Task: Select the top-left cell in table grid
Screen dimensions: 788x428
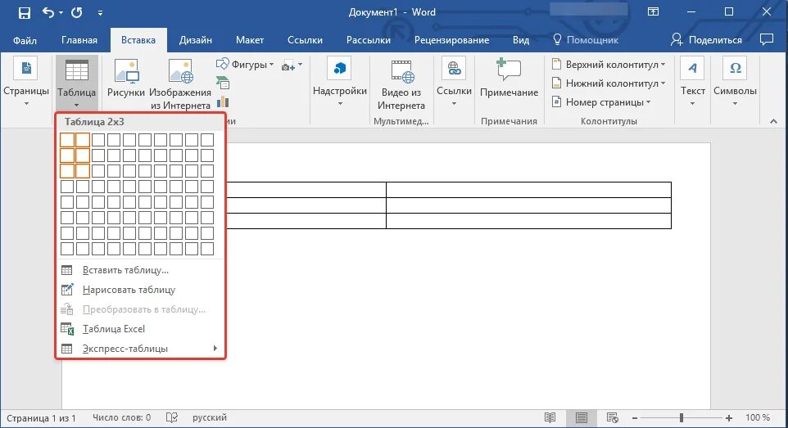Action: (67, 140)
